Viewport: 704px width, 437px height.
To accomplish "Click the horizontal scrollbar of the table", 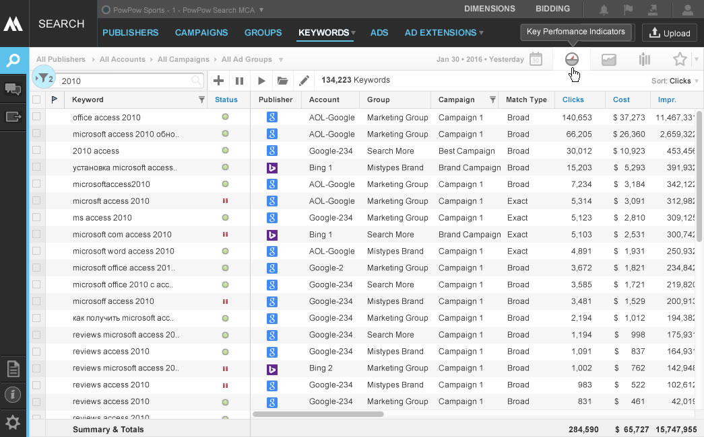I will [318, 414].
